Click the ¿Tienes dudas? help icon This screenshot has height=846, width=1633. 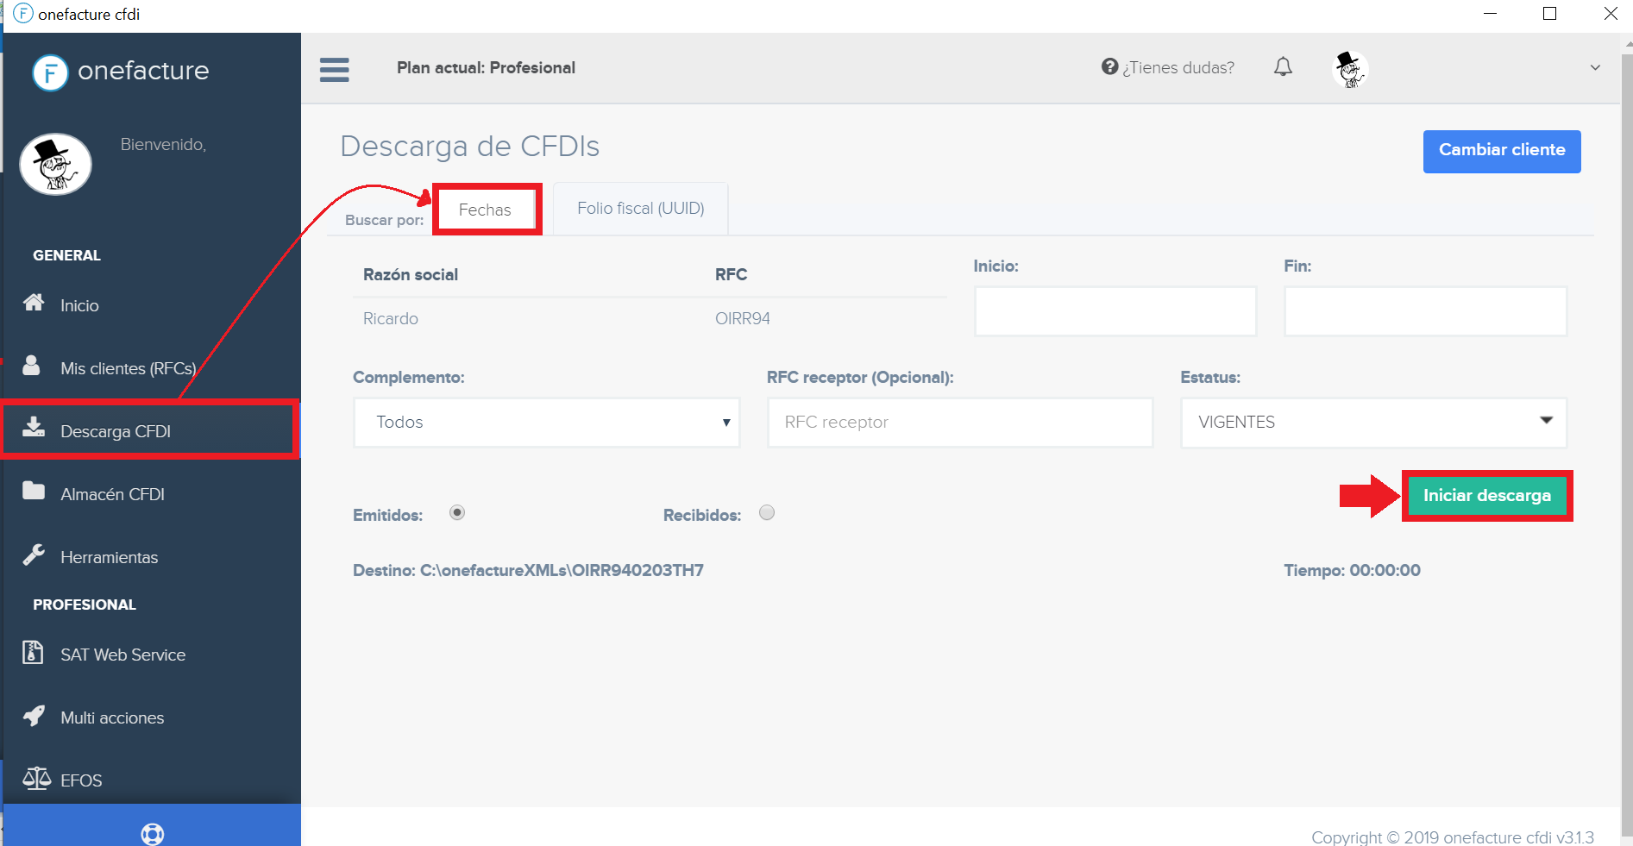click(1109, 66)
